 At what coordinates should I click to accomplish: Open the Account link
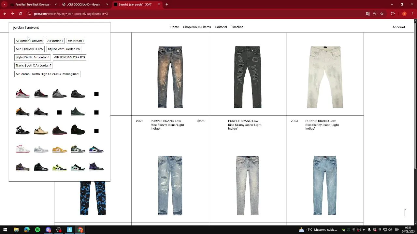[x=399, y=27]
